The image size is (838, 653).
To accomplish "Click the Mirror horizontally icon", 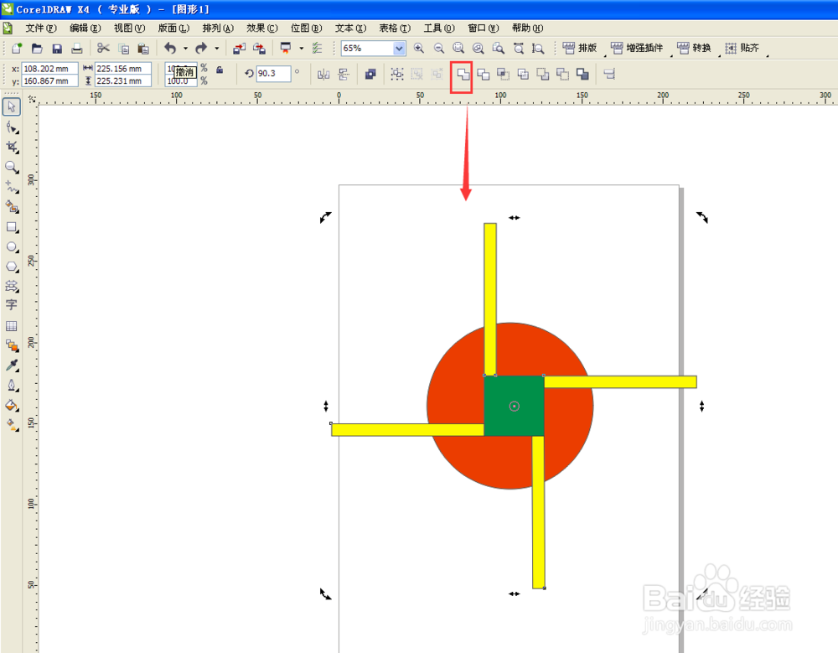I will point(323,75).
